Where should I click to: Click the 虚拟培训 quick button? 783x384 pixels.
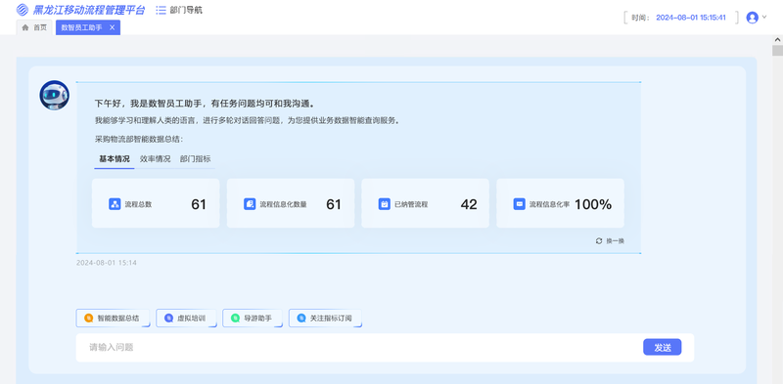186,319
